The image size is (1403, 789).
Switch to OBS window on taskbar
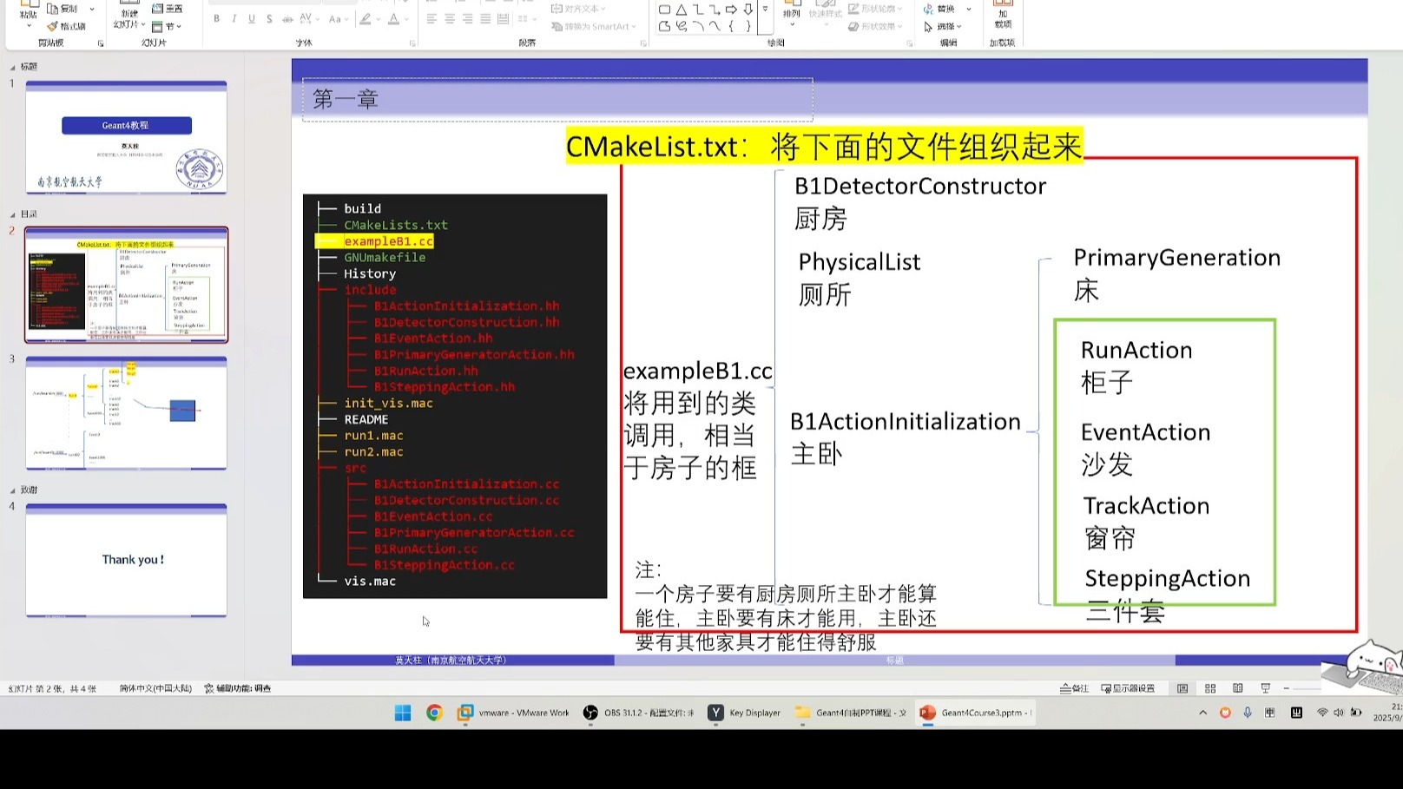[x=639, y=713]
